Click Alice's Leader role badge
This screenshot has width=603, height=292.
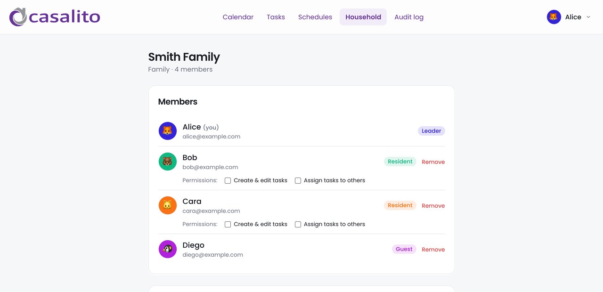pyautogui.click(x=432, y=131)
